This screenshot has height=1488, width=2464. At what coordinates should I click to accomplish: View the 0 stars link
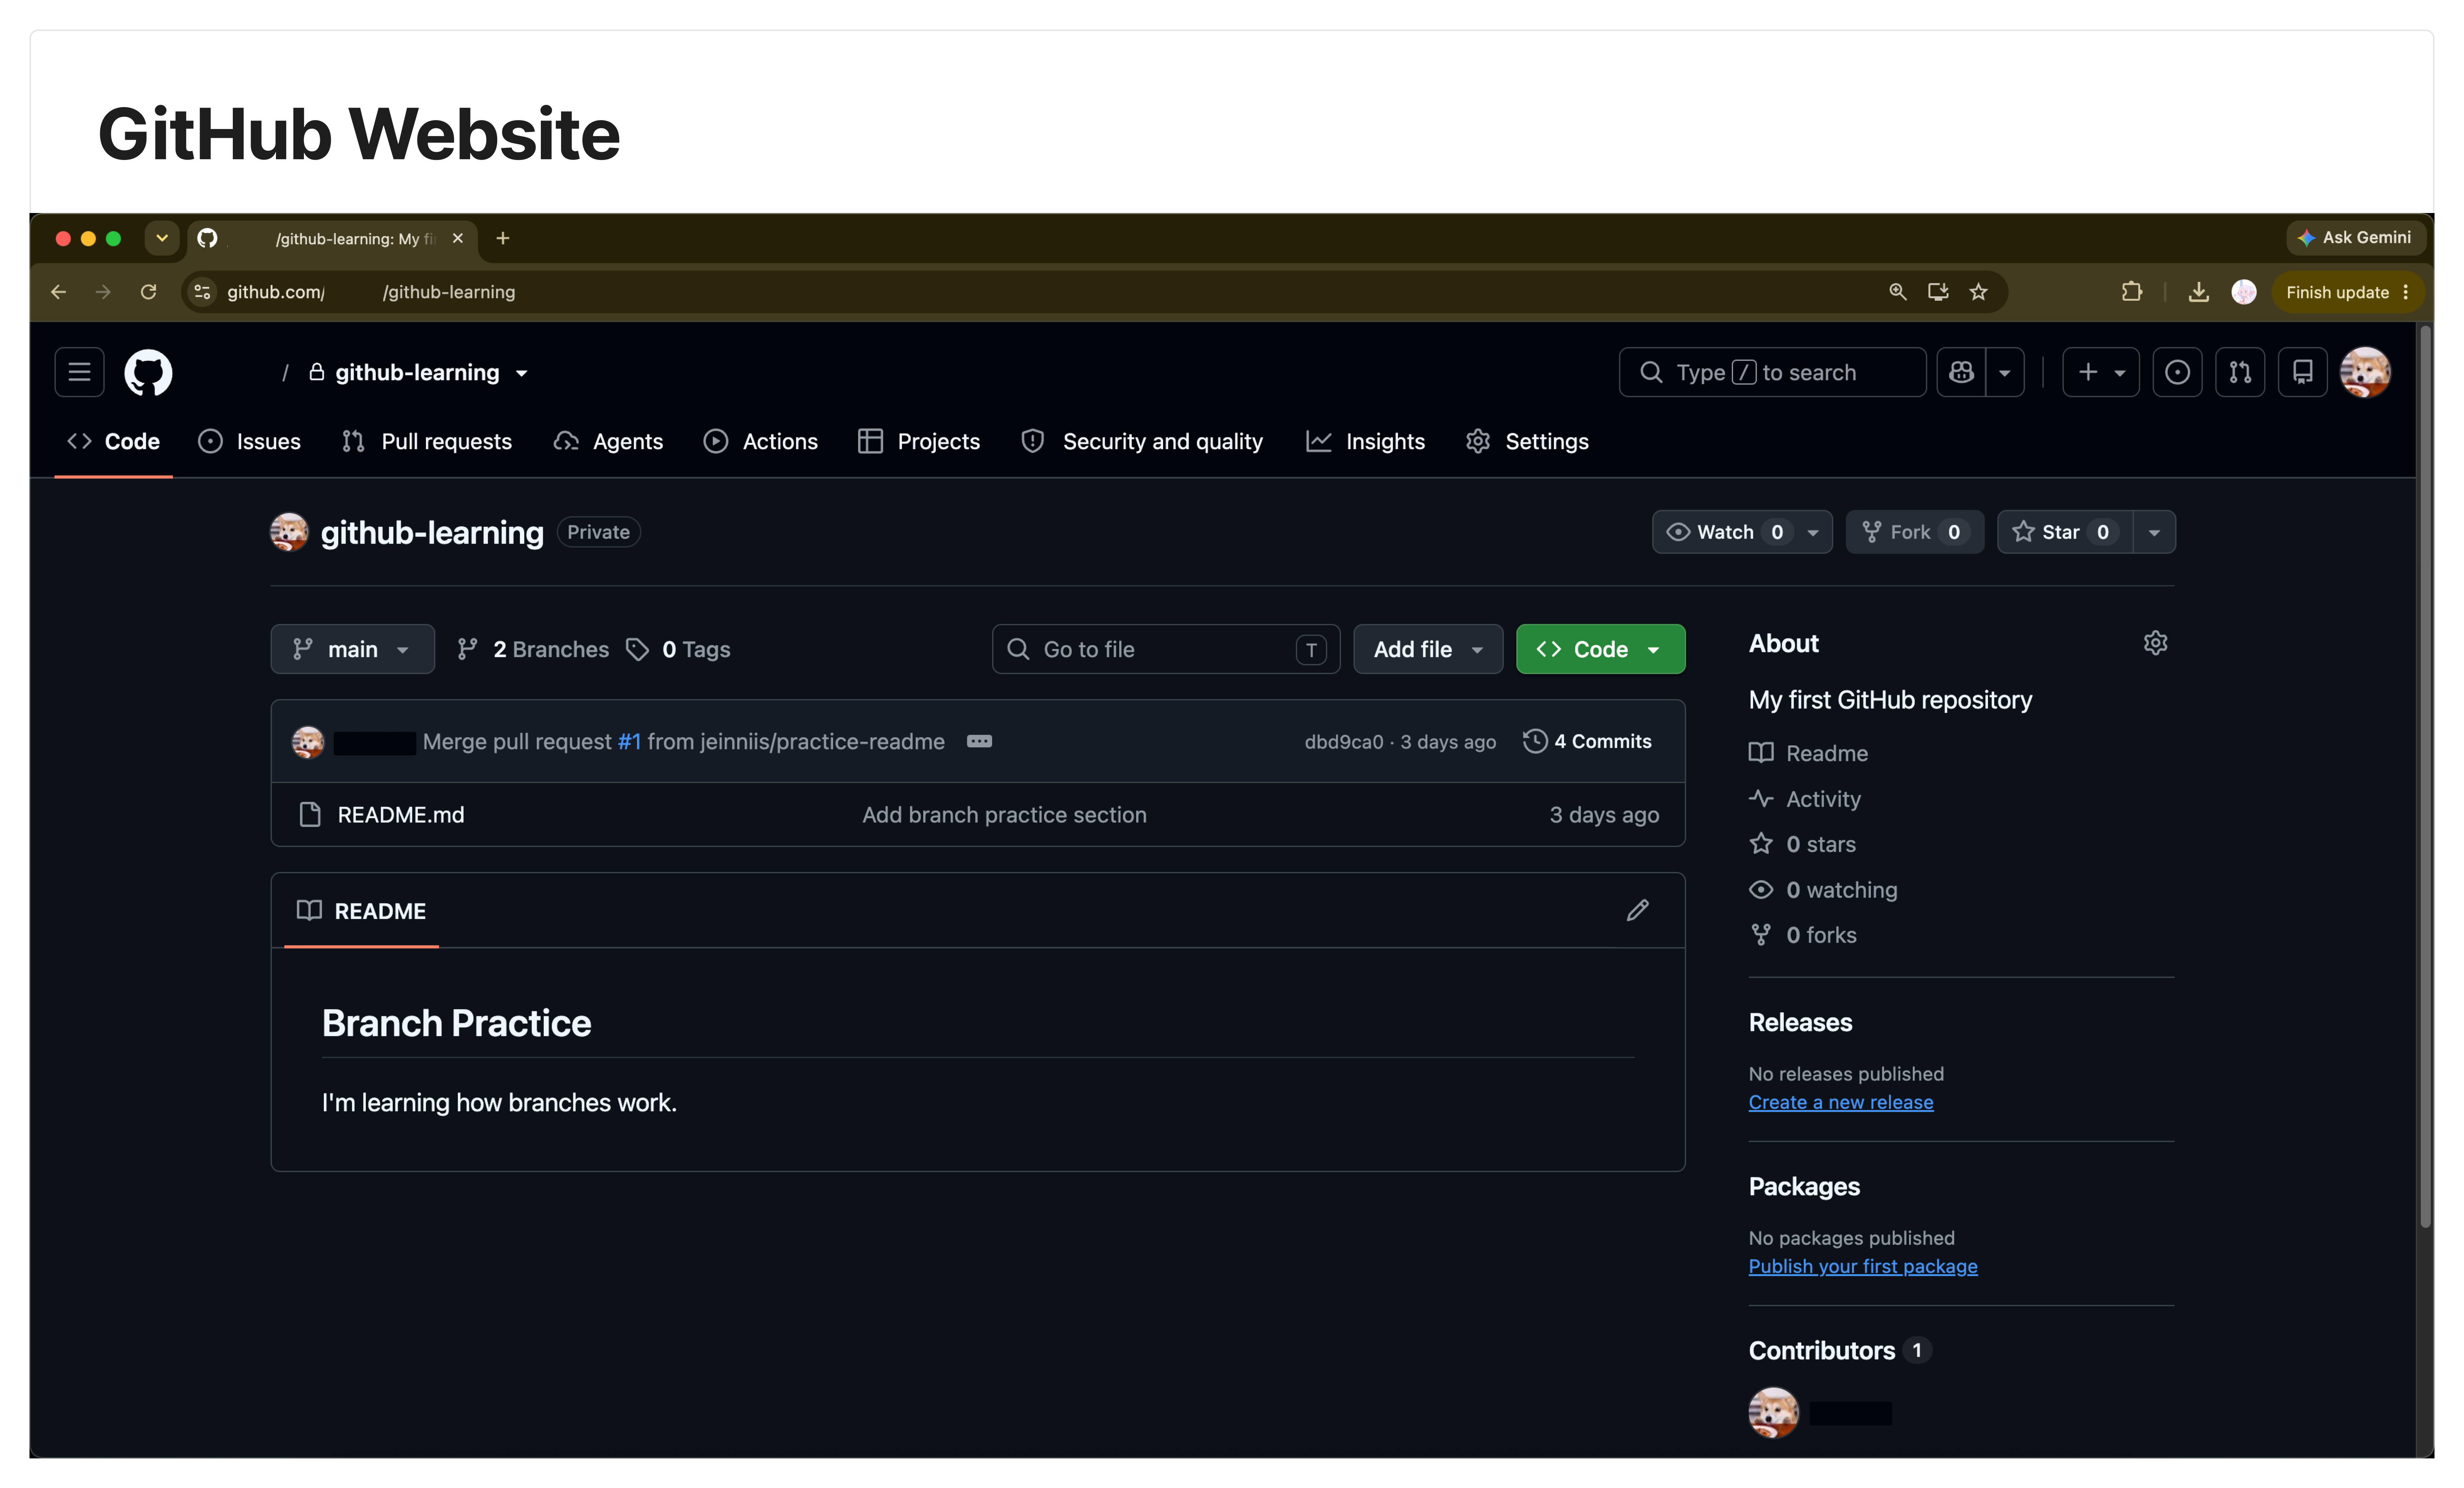click(1802, 844)
